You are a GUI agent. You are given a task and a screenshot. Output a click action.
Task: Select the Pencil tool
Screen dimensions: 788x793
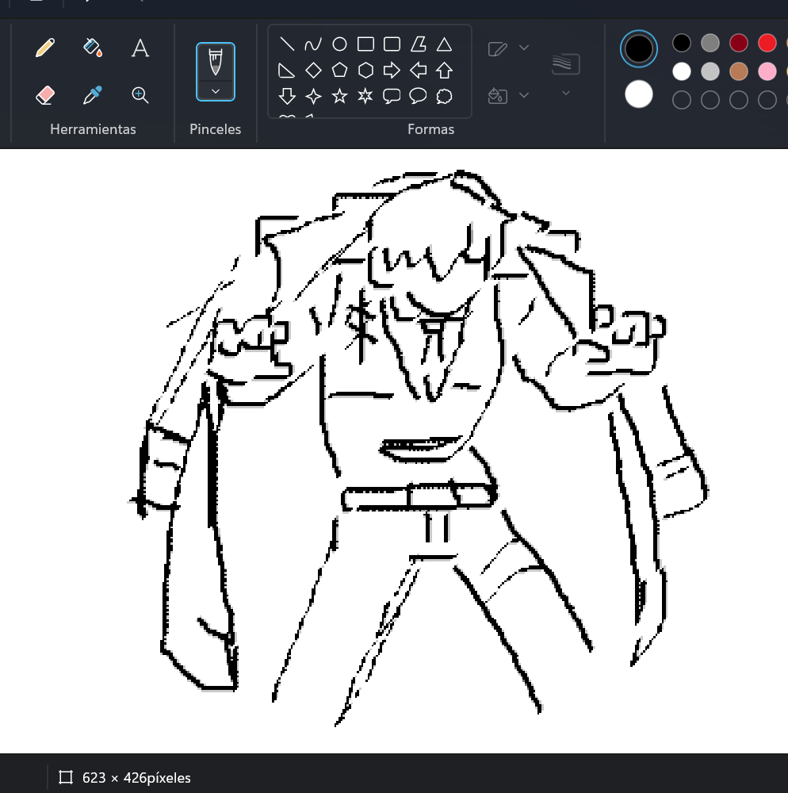coord(45,48)
